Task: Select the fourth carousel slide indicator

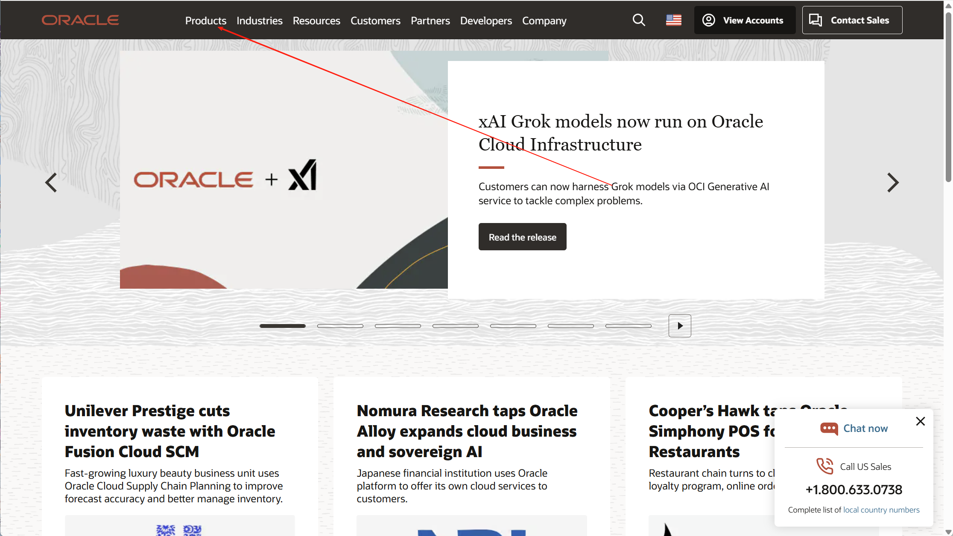Action: click(456, 326)
